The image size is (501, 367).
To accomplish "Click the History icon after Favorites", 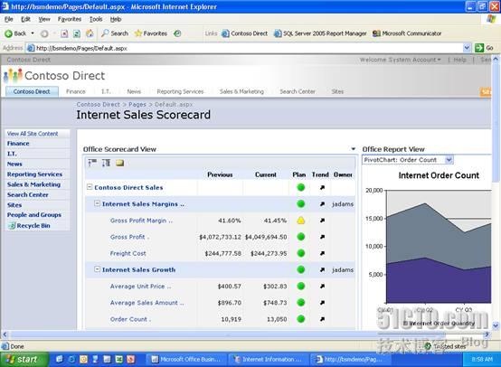I will point(177,33).
